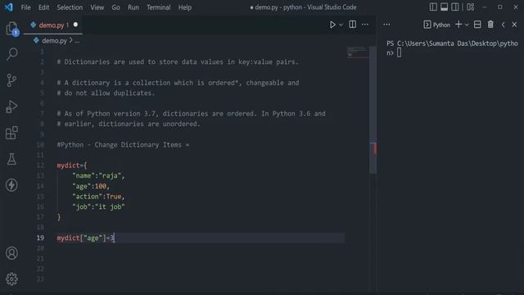524x295 pixels.
Task: Place cursor on line 19 mydict["age"]
Action: (x=85, y=238)
